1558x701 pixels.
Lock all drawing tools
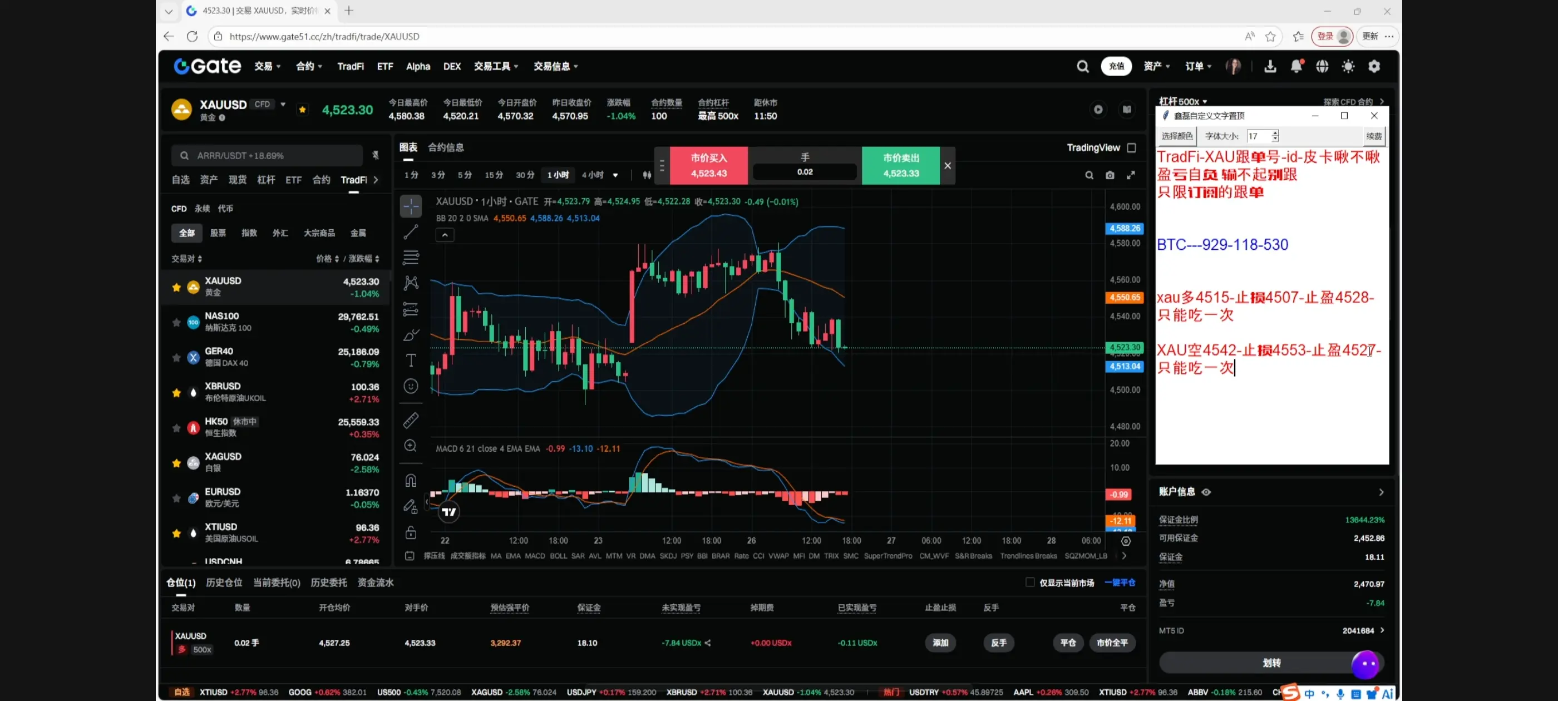point(411,532)
